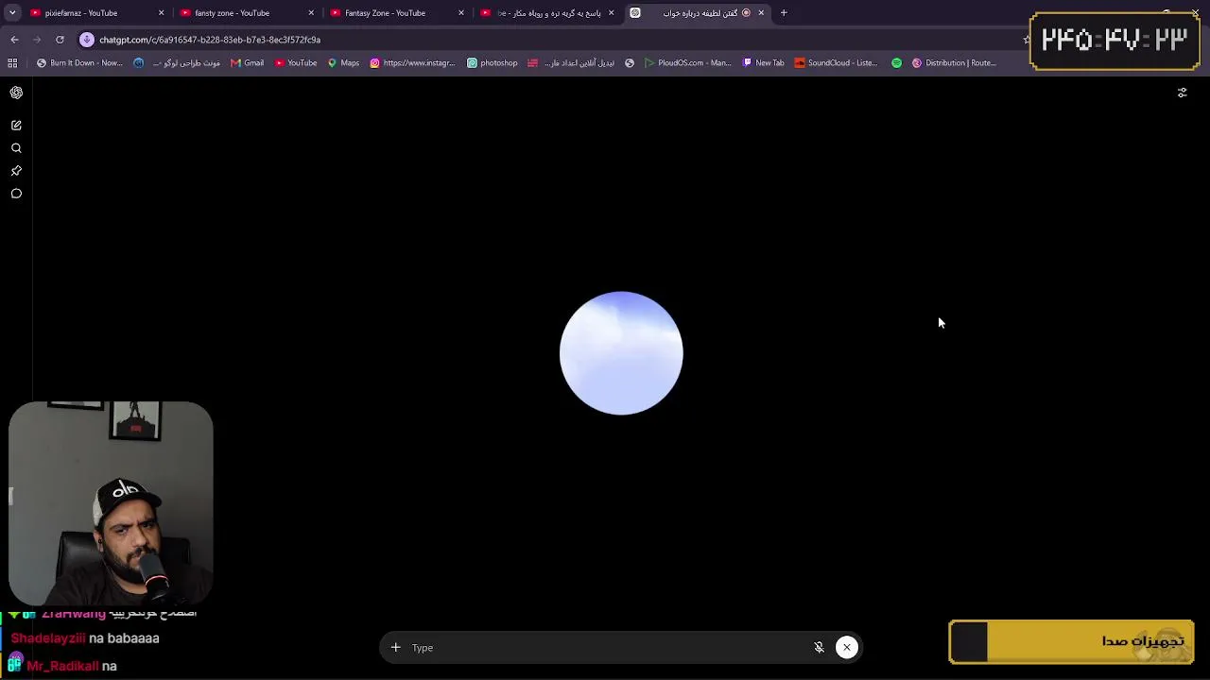Viewport: 1210px width, 680px height.
Task: Reload the current page
Action: click(60, 40)
